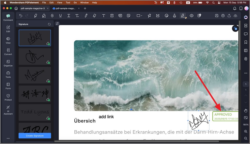Select the Text Callout tool
Viewport: 250px width, 144px height.
tap(120, 16)
